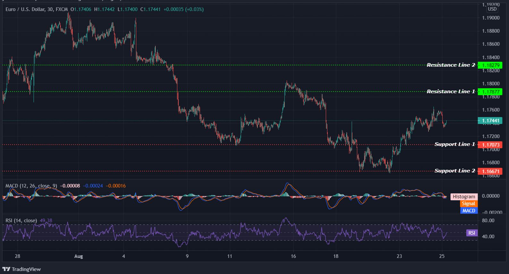Click the TradingView logo icon
509x274 pixels.
[x=6, y=269]
